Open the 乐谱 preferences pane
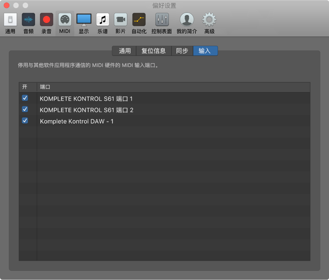329x280 pixels. tap(102, 23)
